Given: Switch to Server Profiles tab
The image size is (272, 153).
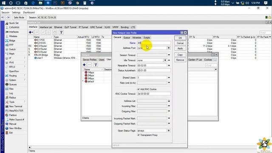Looking at the screenshot, I should (x=90, y=59).
